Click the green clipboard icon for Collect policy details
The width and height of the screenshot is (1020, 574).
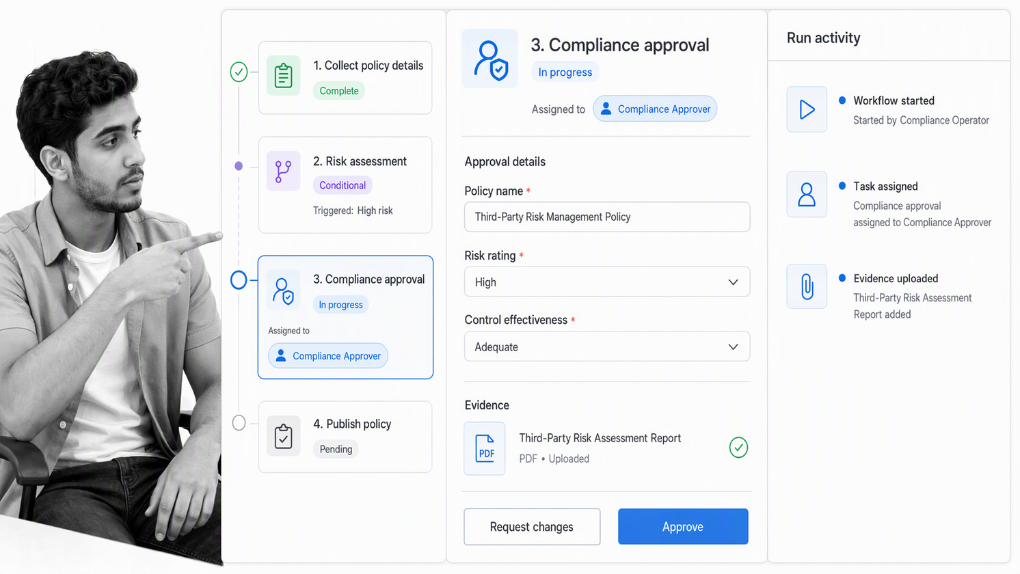[x=283, y=76]
